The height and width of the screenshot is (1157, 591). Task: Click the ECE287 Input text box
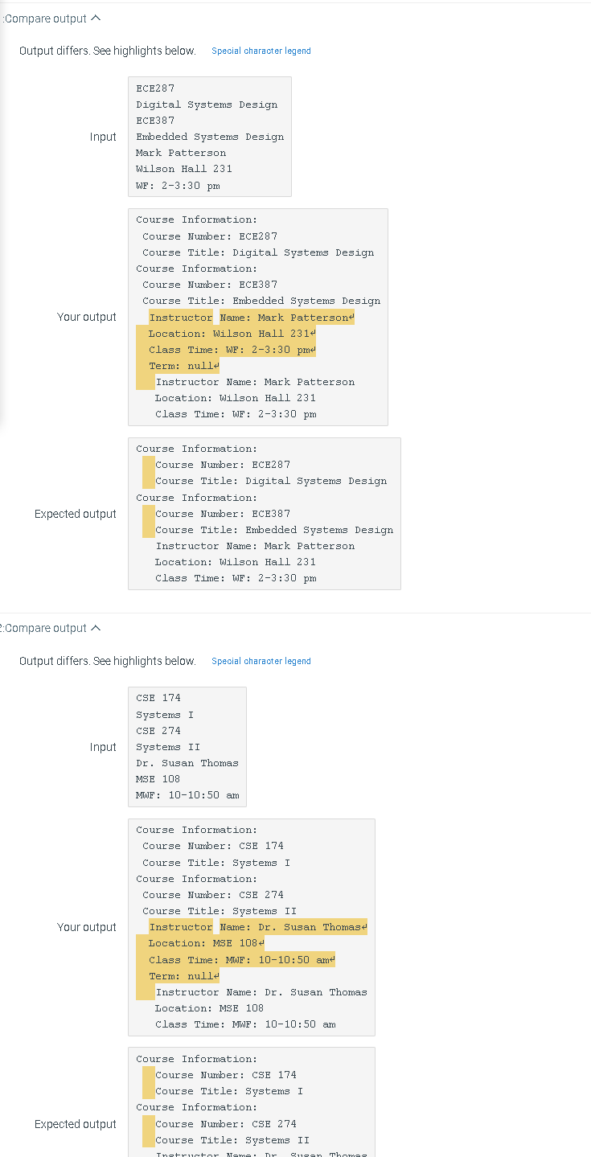click(x=209, y=137)
